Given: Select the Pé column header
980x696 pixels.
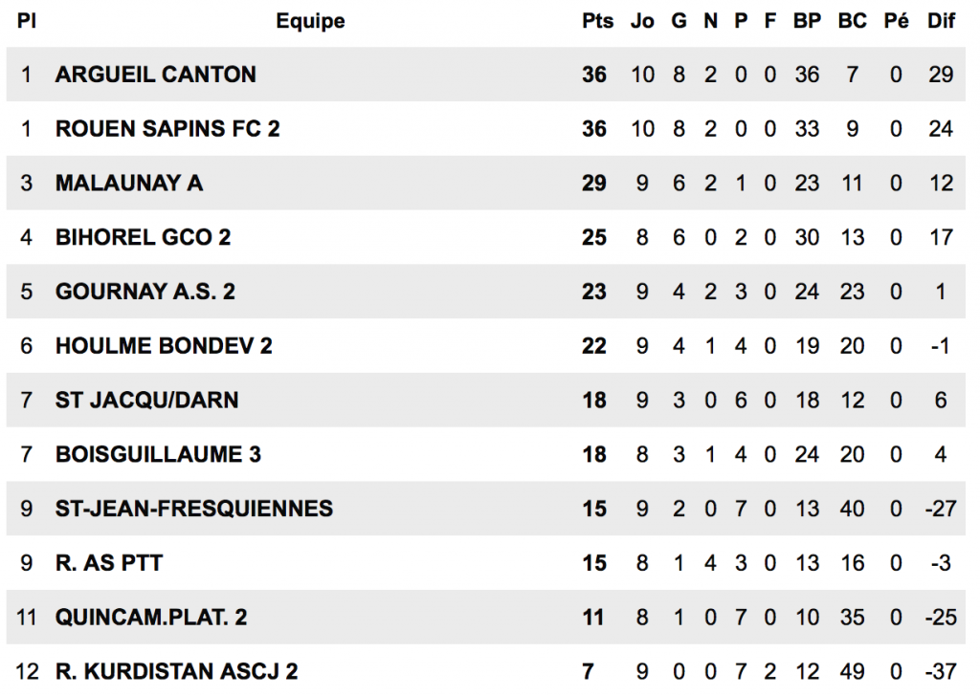Looking at the screenshot, I should click(896, 21).
